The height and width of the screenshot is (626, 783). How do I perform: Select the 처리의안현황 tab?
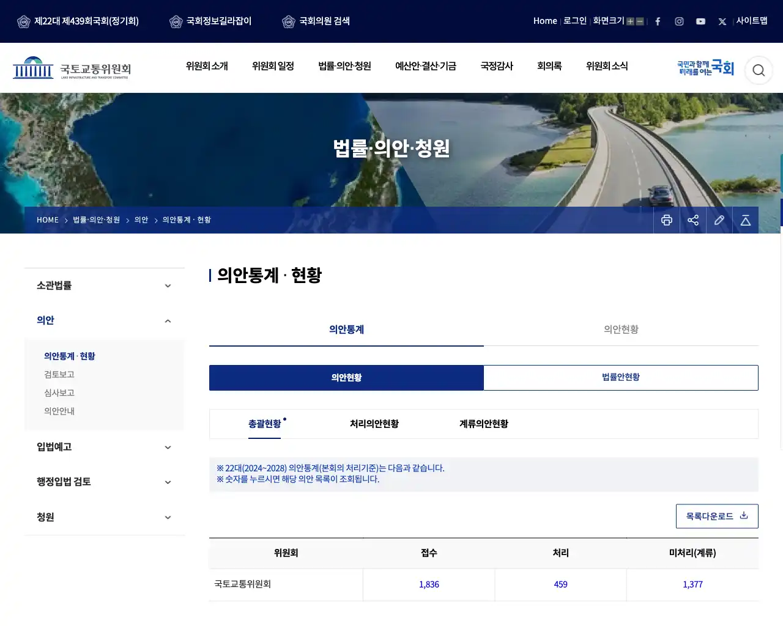point(374,424)
